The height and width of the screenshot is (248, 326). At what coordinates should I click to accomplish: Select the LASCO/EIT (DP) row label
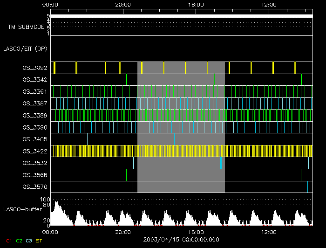(25, 48)
